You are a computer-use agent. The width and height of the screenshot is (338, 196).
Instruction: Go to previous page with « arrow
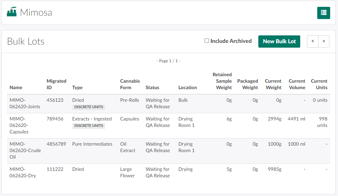click(312, 42)
